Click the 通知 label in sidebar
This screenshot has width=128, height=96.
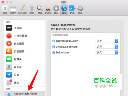[16, 83]
